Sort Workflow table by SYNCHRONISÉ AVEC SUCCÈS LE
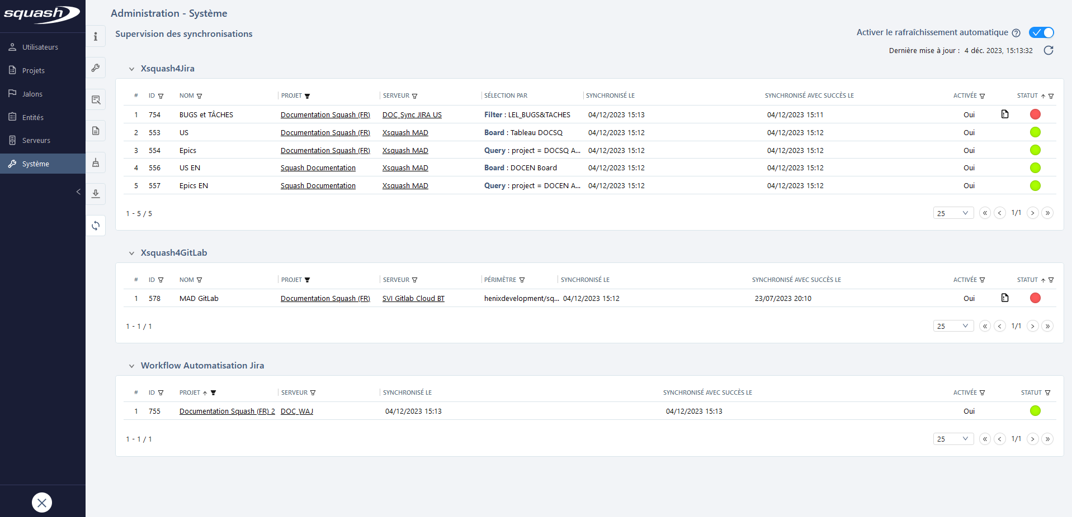1072x517 pixels. pyautogui.click(x=707, y=392)
